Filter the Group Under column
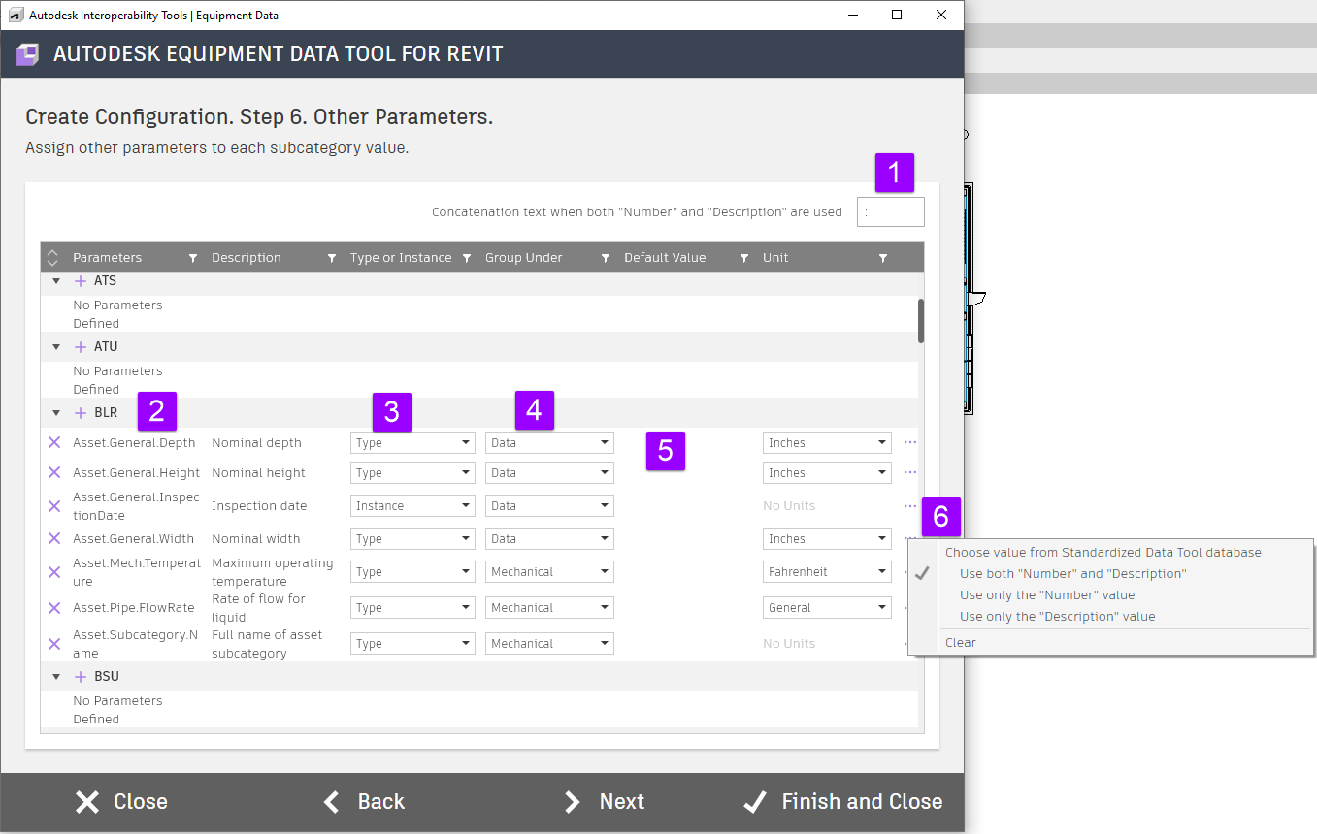 coord(606,258)
